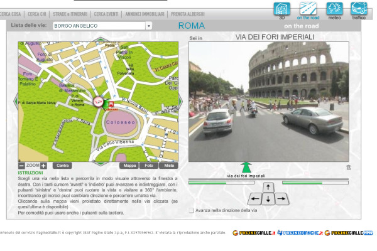Click the left green progress bar
This screenshot has width=377, height=251.
pyautogui.click(x=222, y=183)
